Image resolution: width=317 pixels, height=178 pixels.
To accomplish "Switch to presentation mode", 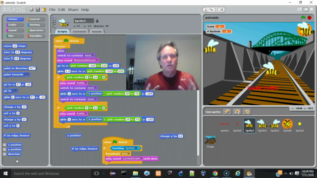I will [312, 10].
